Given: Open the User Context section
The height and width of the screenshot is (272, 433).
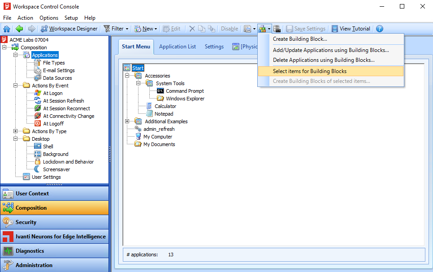Looking at the screenshot, I should click(55, 194).
